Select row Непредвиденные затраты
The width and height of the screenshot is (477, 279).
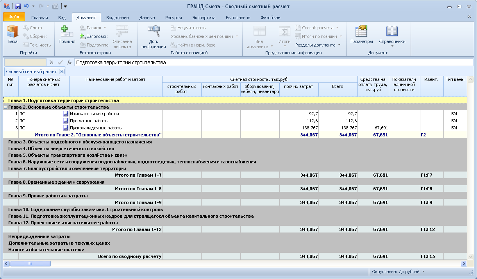pyautogui.click(x=236, y=236)
